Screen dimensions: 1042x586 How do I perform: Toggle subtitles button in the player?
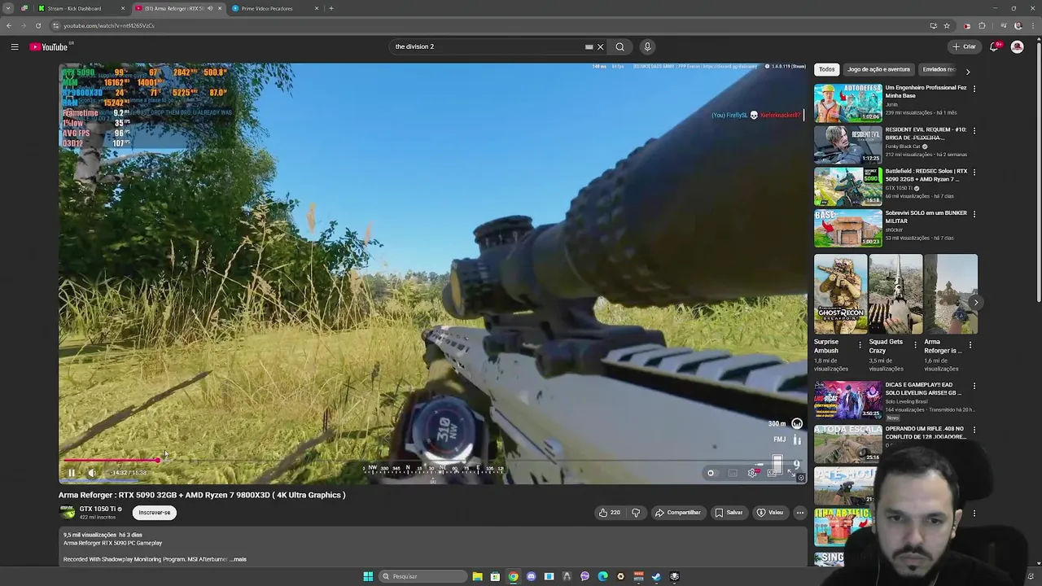[x=733, y=473]
